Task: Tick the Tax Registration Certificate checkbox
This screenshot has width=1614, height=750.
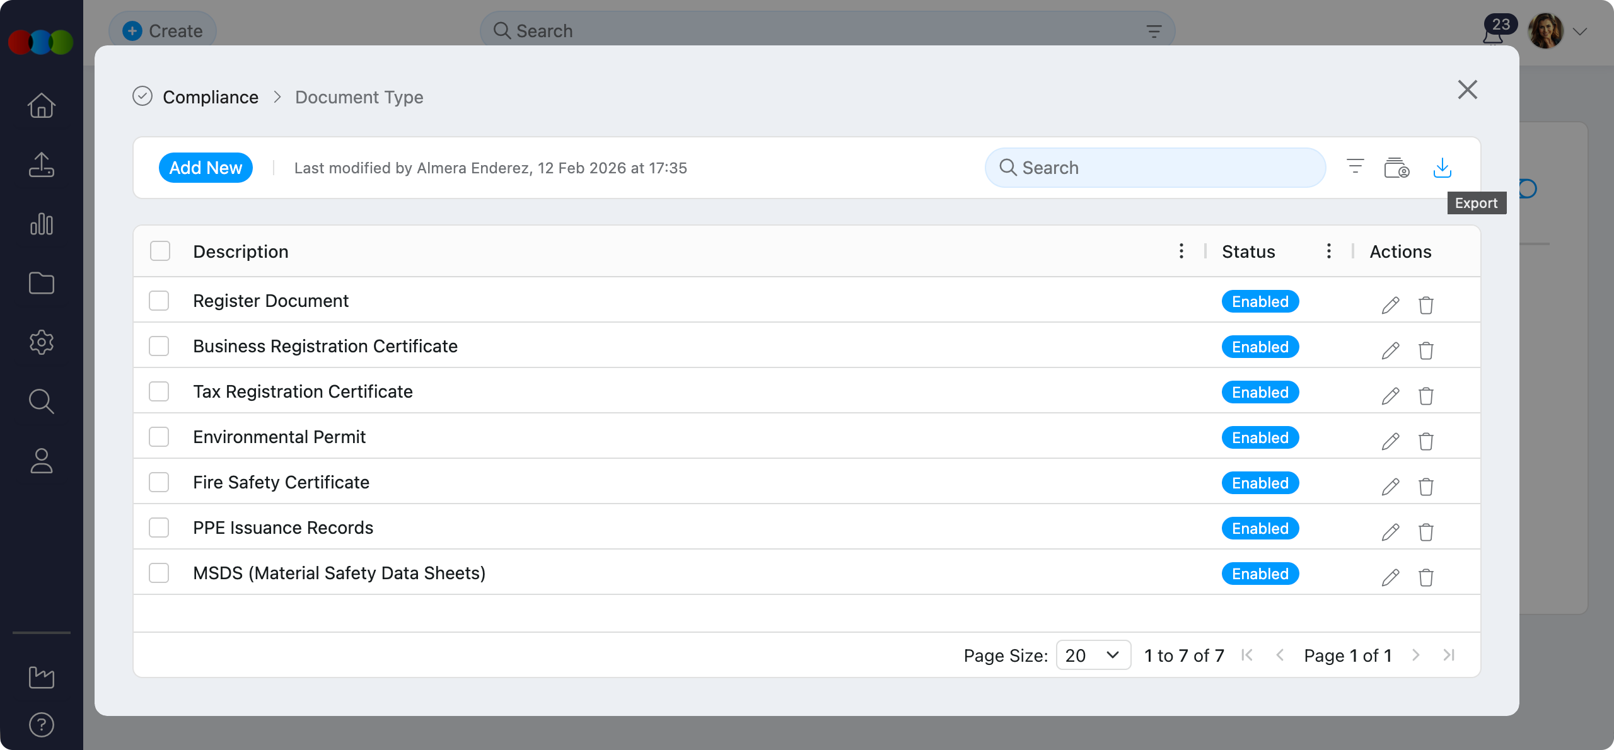Action: click(159, 391)
